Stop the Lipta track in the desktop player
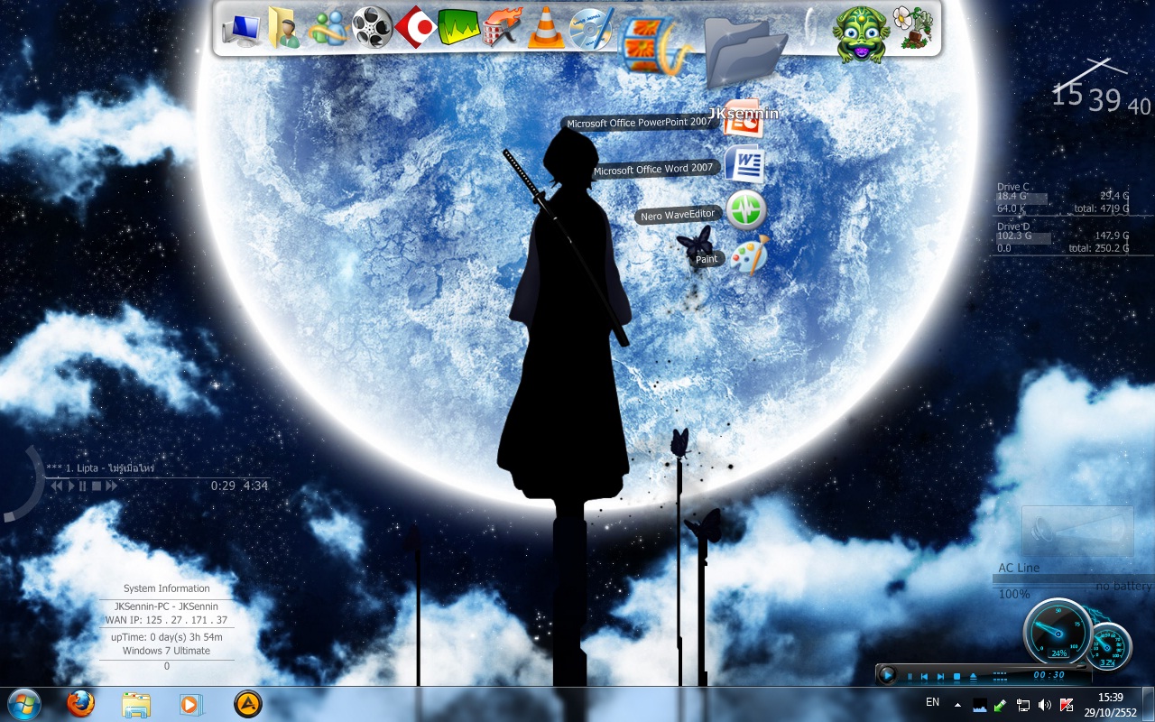Image resolution: width=1155 pixels, height=722 pixels. (97, 486)
